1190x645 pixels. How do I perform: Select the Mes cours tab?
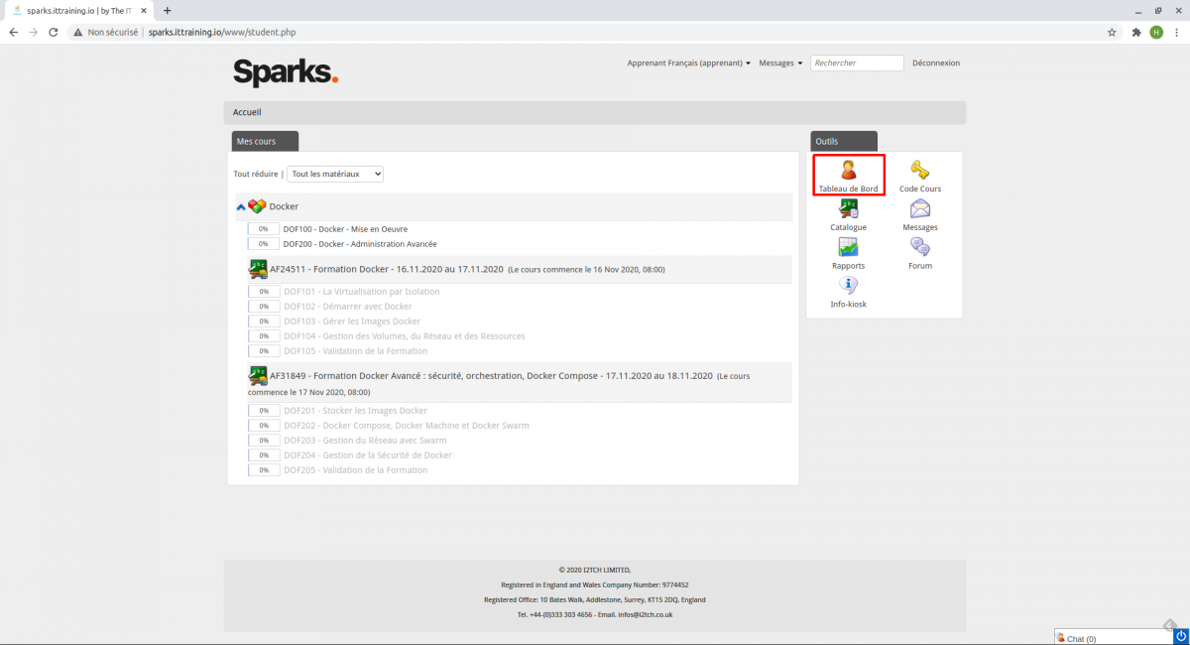(265, 141)
